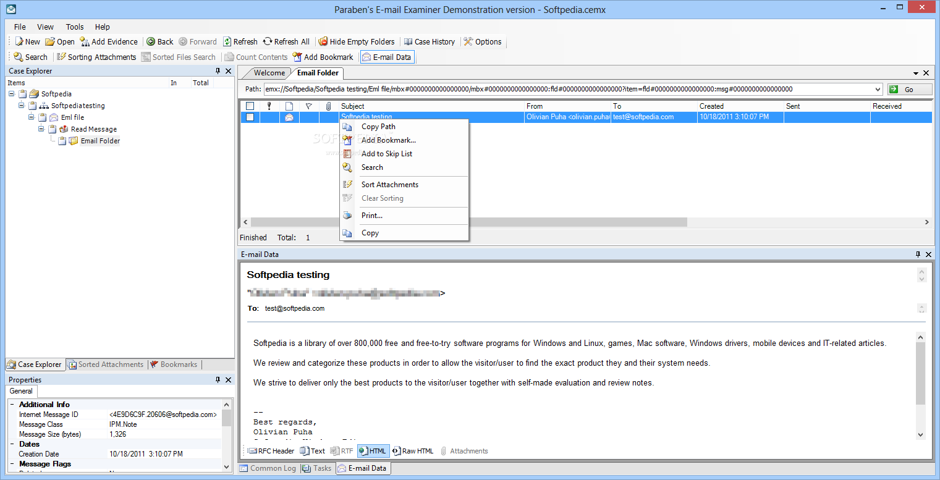Switch message view to HTML
940x480 pixels.
click(x=373, y=451)
